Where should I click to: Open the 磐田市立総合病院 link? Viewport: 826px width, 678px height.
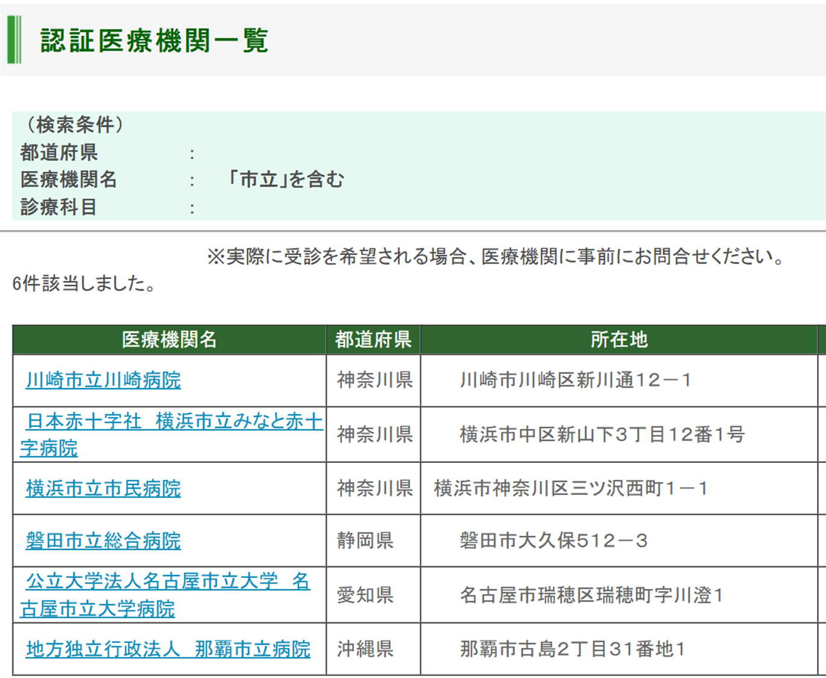pyautogui.click(x=103, y=541)
